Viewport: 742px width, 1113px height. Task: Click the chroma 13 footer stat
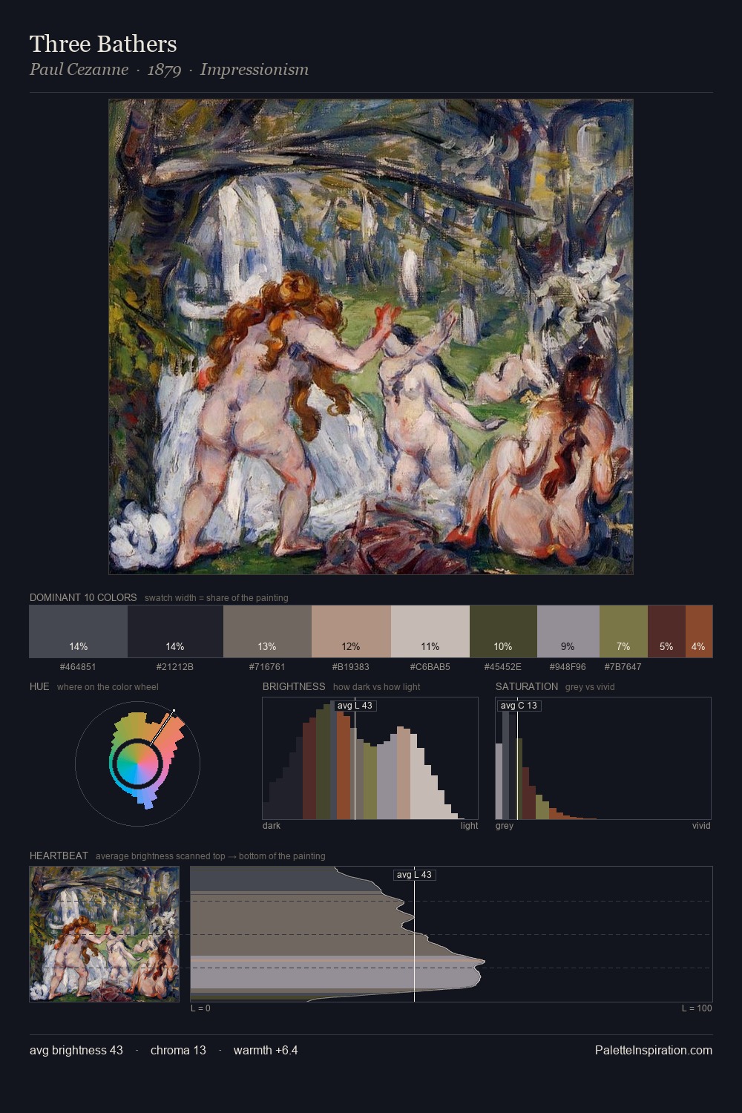[178, 1050]
